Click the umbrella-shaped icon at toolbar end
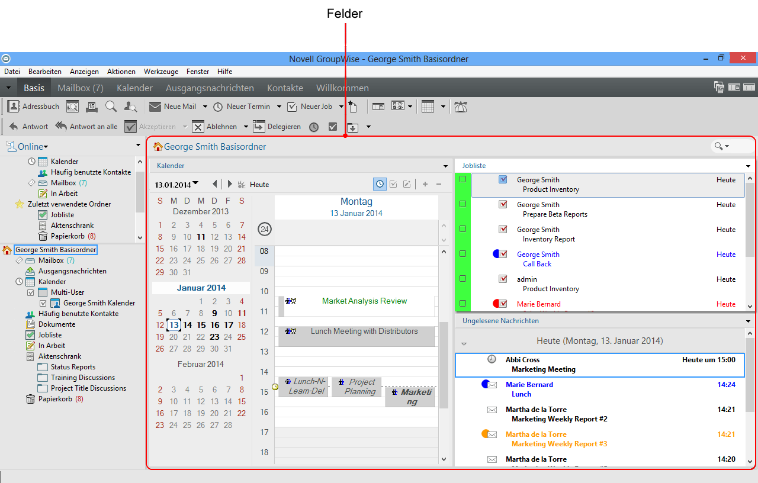The width and height of the screenshot is (758, 483). coord(461,107)
